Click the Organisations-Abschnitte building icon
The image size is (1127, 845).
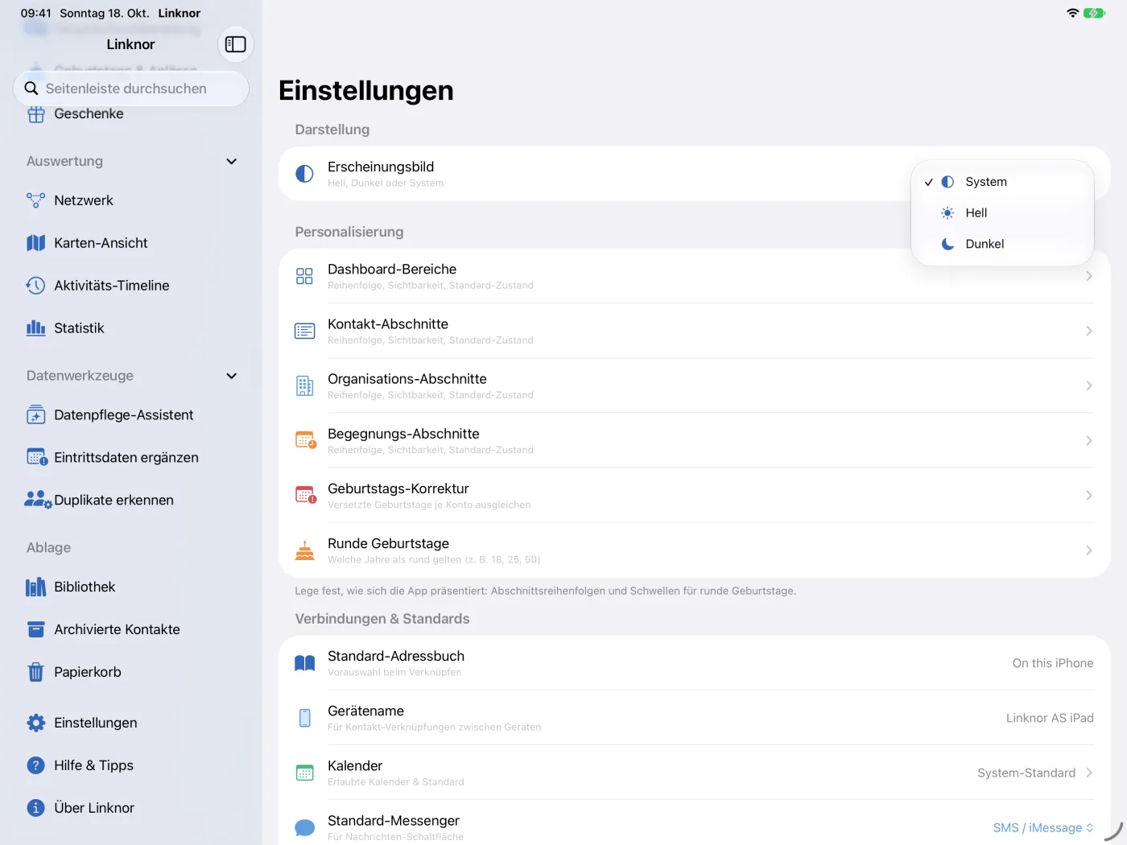click(x=304, y=385)
